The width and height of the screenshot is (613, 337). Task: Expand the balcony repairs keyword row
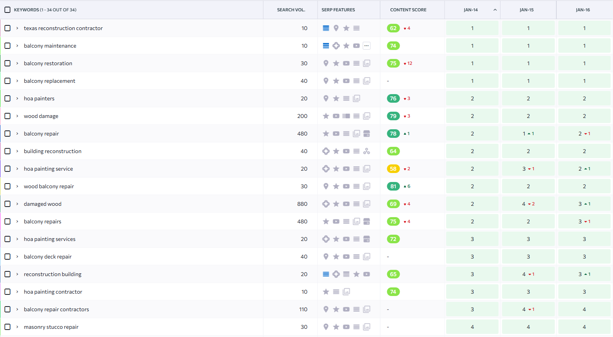coord(17,221)
